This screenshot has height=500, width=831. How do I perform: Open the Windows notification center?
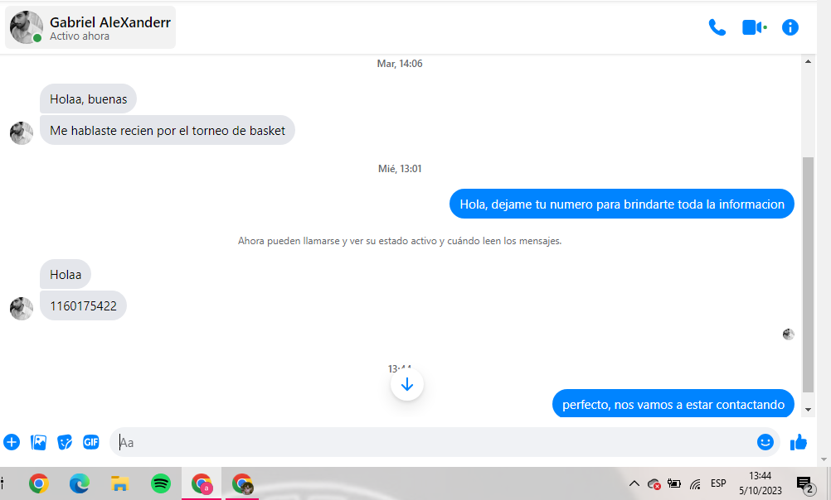click(x=805, y=484)
